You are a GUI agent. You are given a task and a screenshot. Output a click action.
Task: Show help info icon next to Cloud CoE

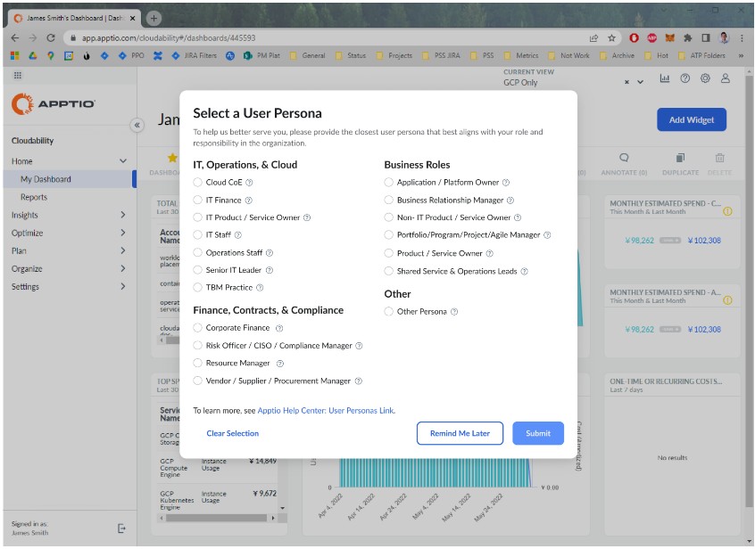coord(249,183)
